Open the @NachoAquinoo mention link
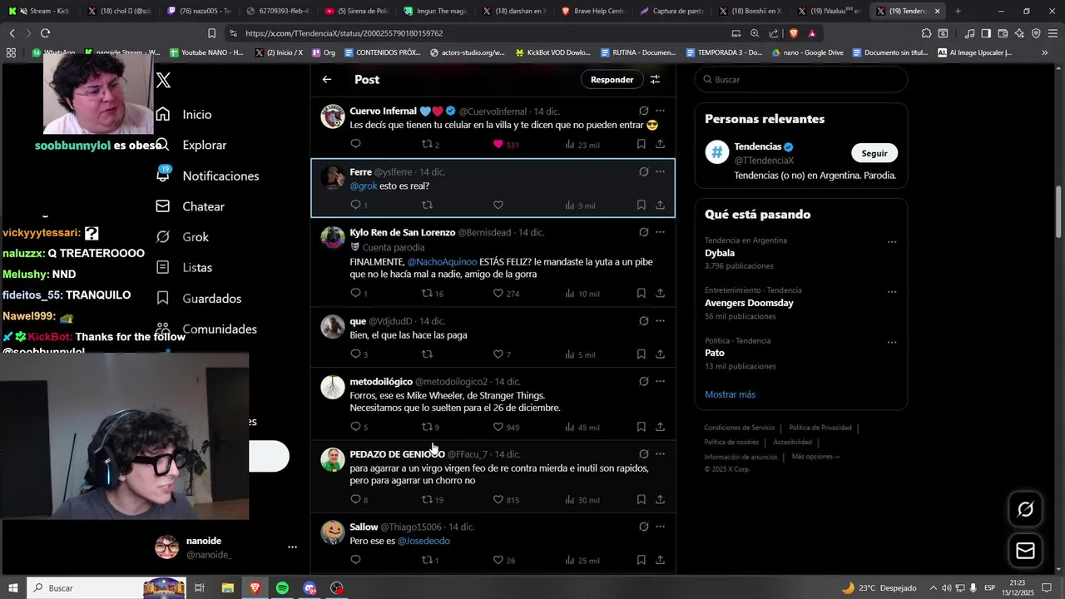This screenshot has width=1065, height=599. point(442,262)
